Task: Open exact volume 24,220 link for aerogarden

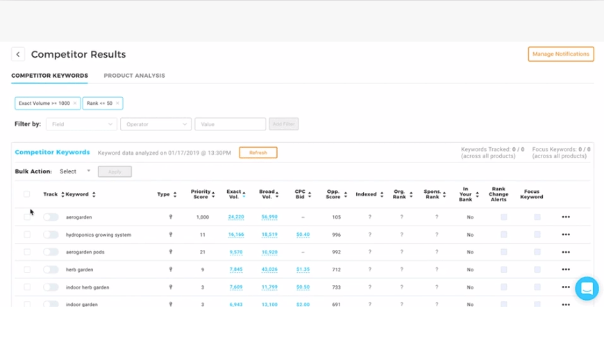Action: [236, 217]
